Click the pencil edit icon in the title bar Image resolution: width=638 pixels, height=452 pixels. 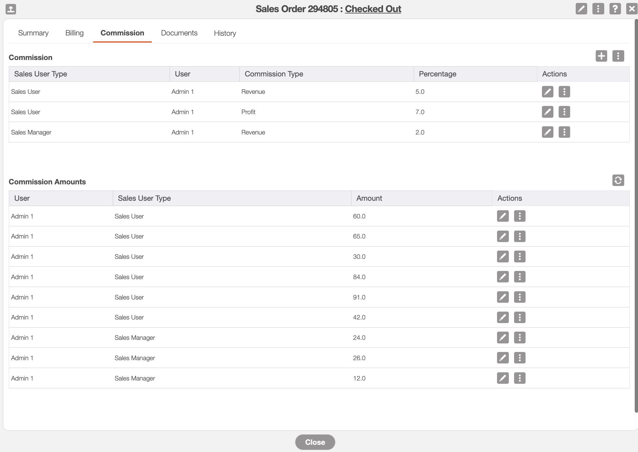coord(581,9)
